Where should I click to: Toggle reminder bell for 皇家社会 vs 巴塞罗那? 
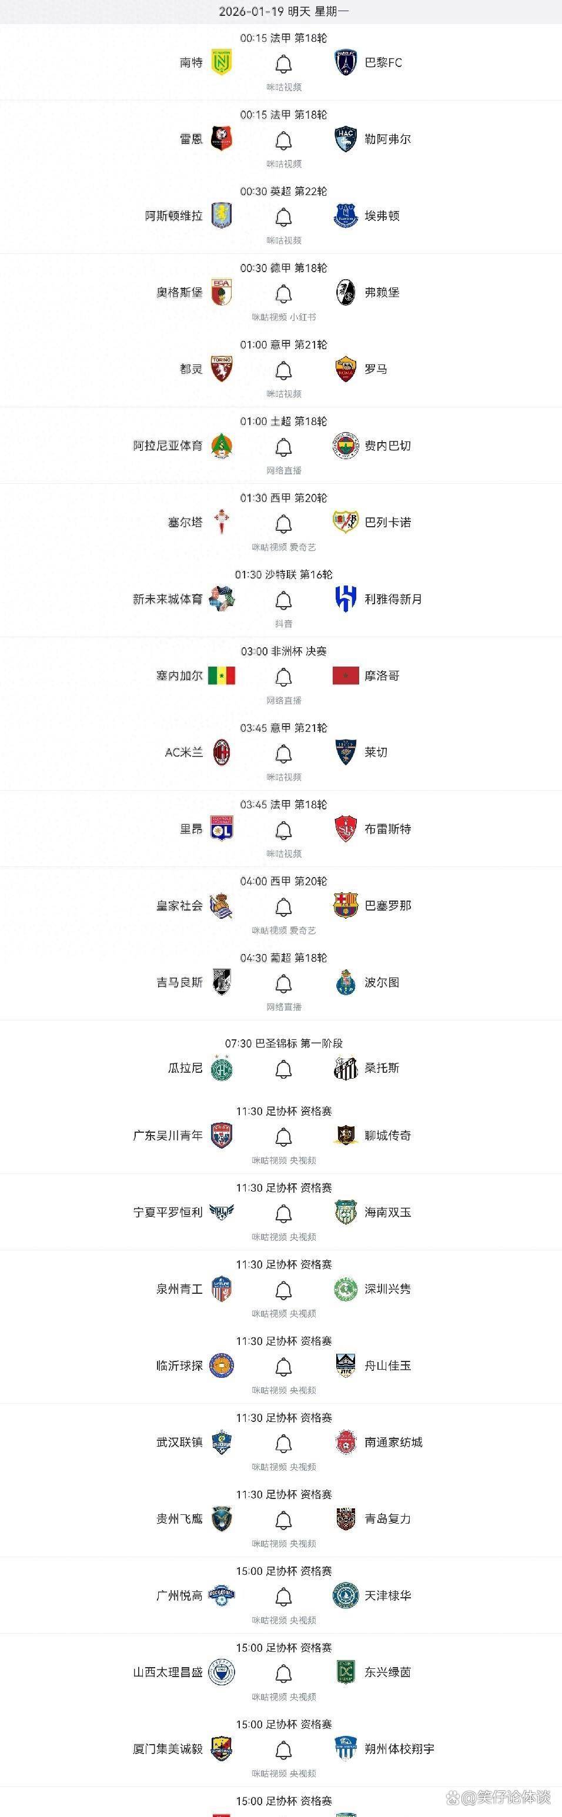coord(283,907)
